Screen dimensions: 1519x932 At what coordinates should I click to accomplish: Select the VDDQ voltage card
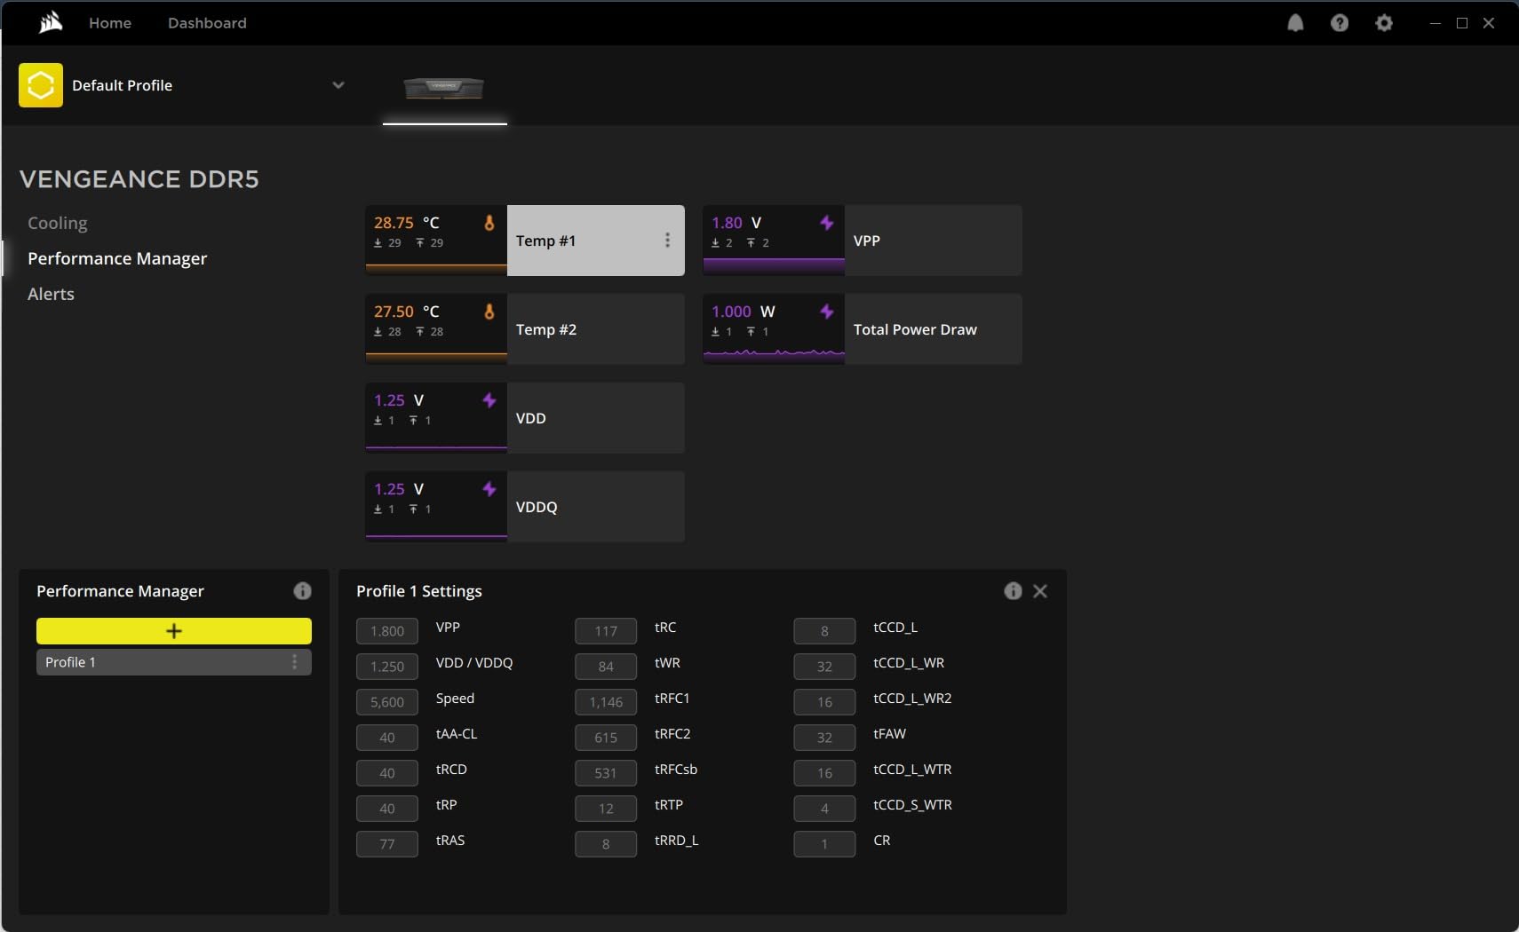(525, 507)
